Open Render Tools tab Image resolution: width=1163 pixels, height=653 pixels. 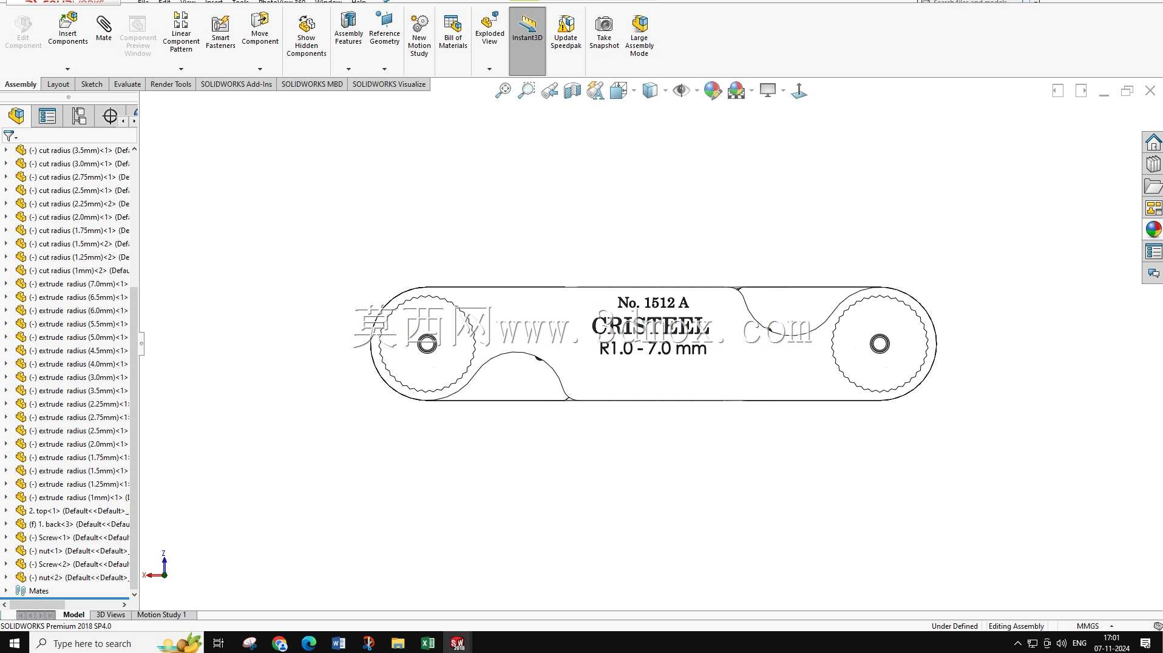171,84
